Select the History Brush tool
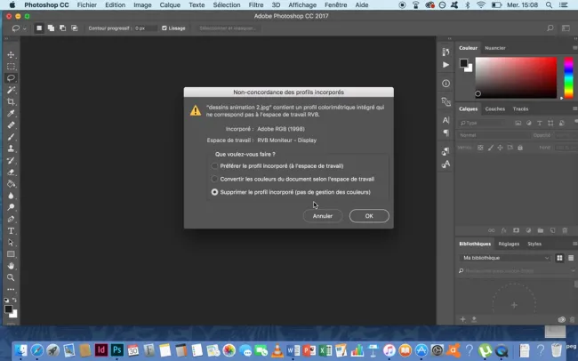 [11, 160]
